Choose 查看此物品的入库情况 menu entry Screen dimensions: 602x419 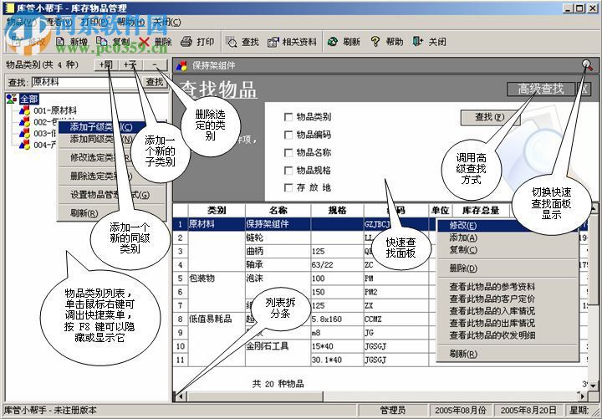(x=508, y=311)
